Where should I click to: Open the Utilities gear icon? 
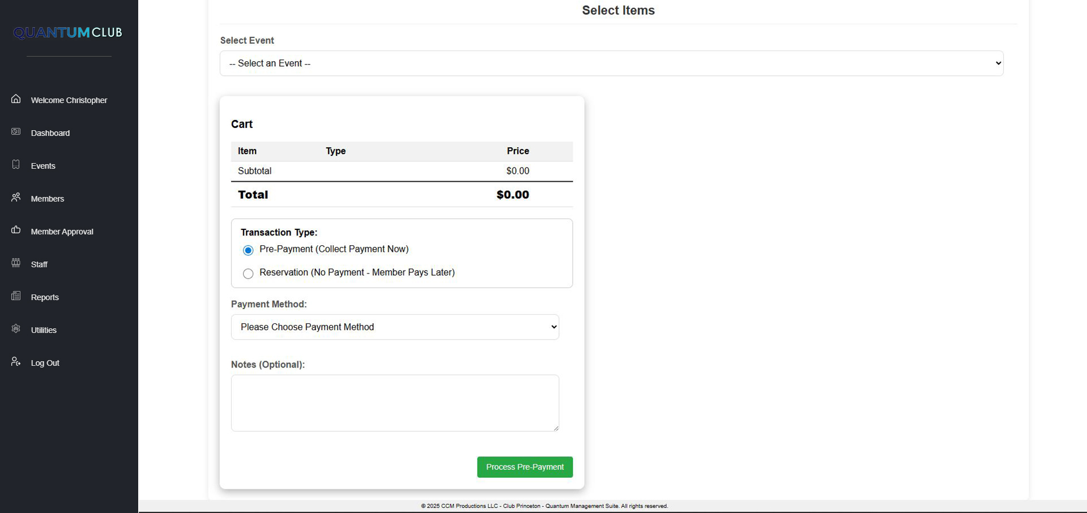pos(16,329)
